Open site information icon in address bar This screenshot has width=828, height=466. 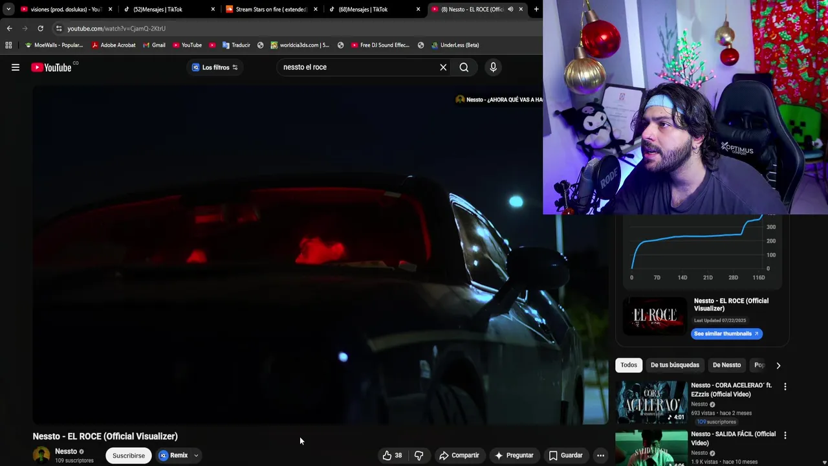(59, 28)
